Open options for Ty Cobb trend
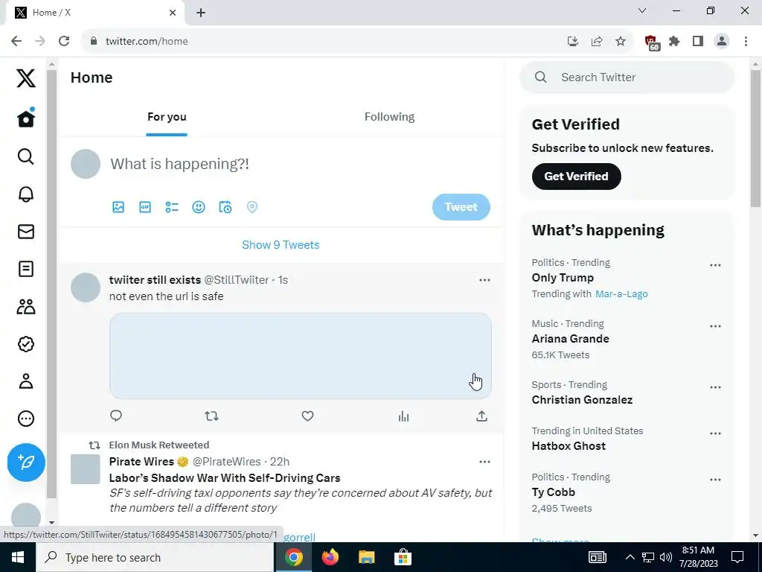This screenshot has width=762, height=572. [x=715, y=480]
